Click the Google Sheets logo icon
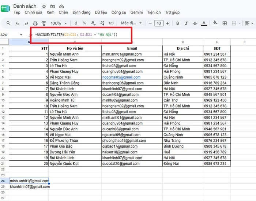Viewport: 256px width, 201px height. pyautogui.click(x=5, y=8)
